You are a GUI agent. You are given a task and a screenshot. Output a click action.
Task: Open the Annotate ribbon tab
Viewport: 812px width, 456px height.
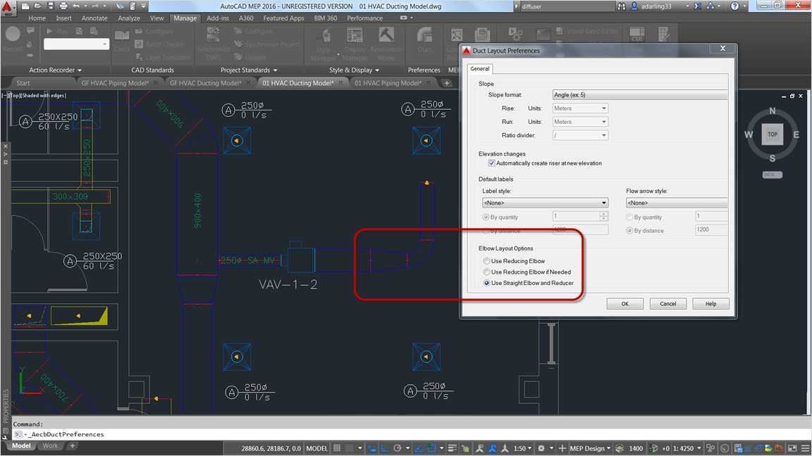click(94, 18)
